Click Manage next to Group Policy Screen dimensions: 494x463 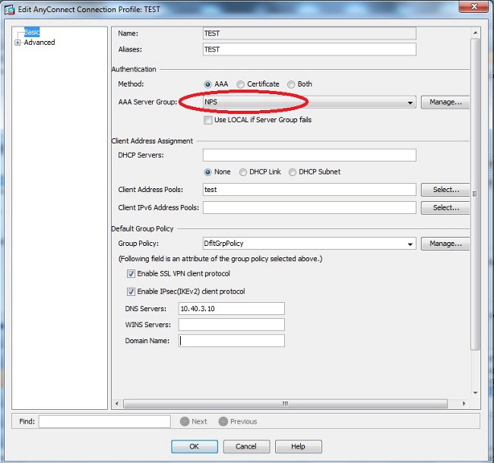pyautogui.click(x=445, y=244)
